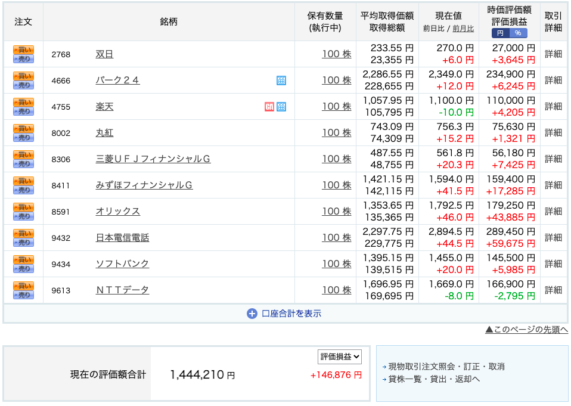
Task: Open 三菱UFJフィナンシャルG stock link
Action: pyautogui.click(x=153, y=159)
